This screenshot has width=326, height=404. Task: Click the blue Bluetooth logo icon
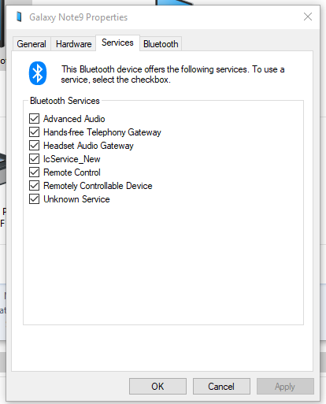[38, 73]
